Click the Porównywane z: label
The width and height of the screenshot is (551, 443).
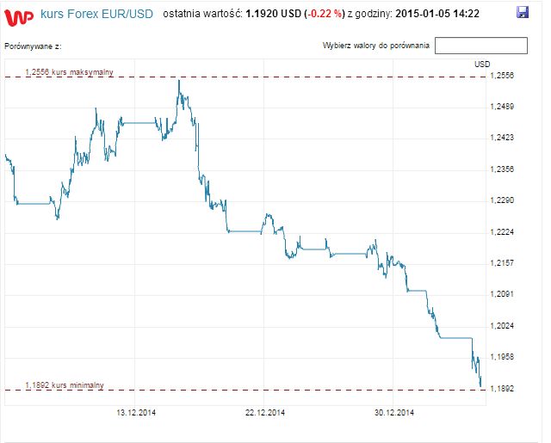(x=33, y=44)
